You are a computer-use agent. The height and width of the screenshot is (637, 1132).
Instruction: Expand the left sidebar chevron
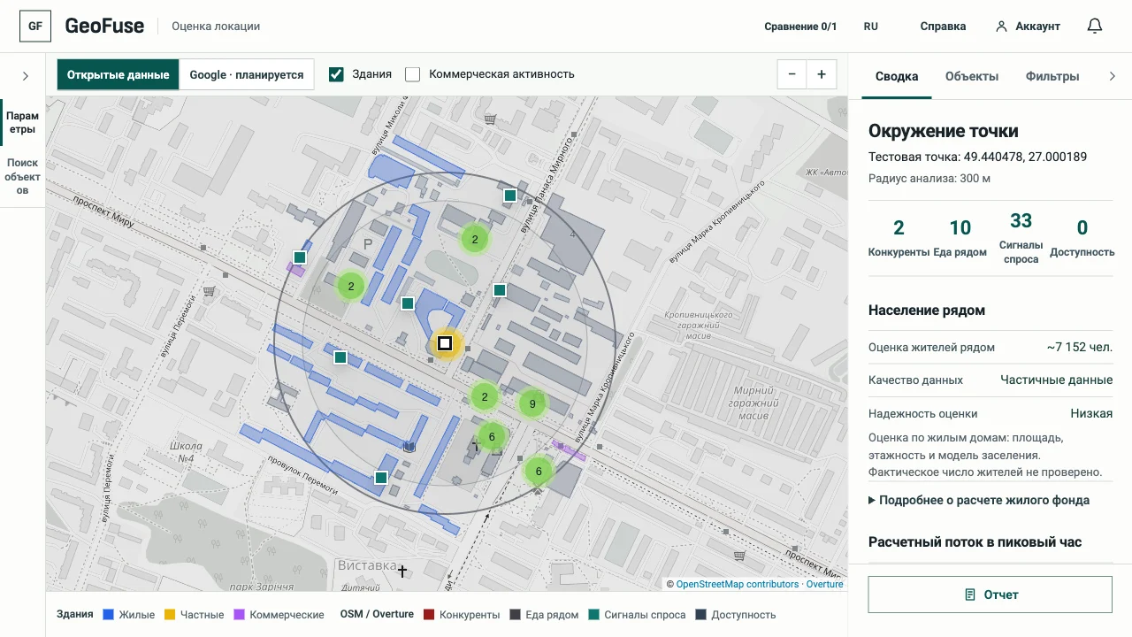tap(26, 76)
